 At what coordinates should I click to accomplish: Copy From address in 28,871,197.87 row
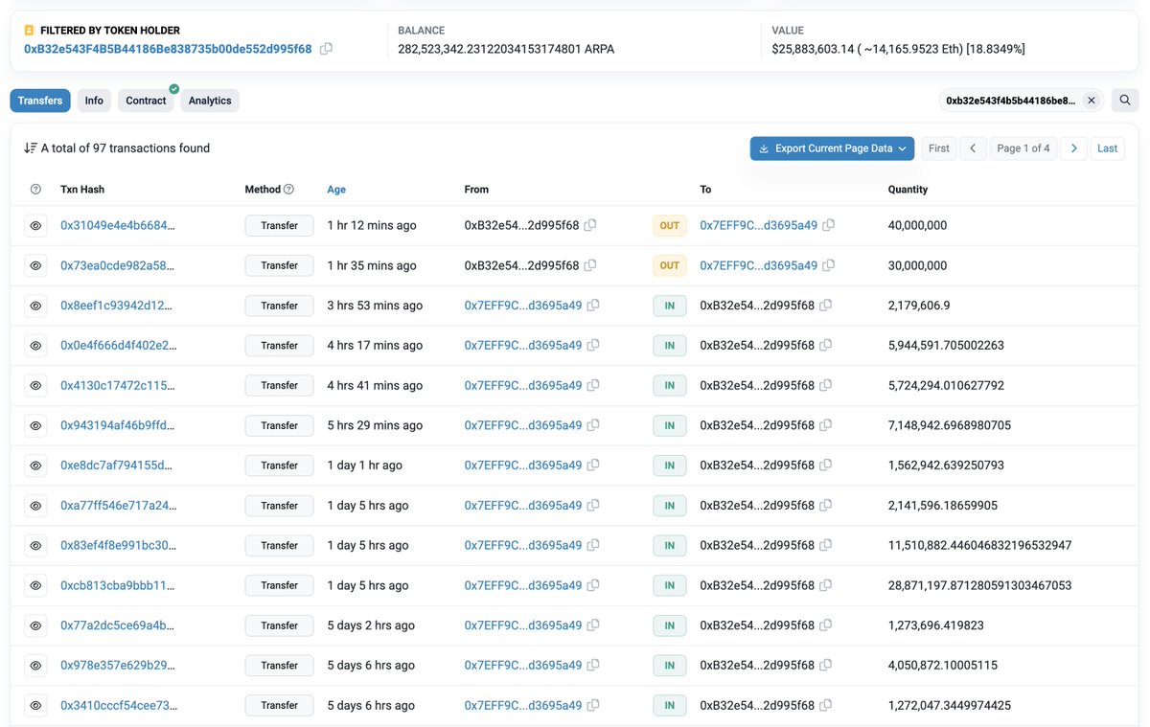pyautogui.click(x=593, y=585)
